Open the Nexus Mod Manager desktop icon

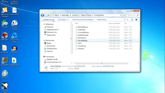[x=5, y=12]
